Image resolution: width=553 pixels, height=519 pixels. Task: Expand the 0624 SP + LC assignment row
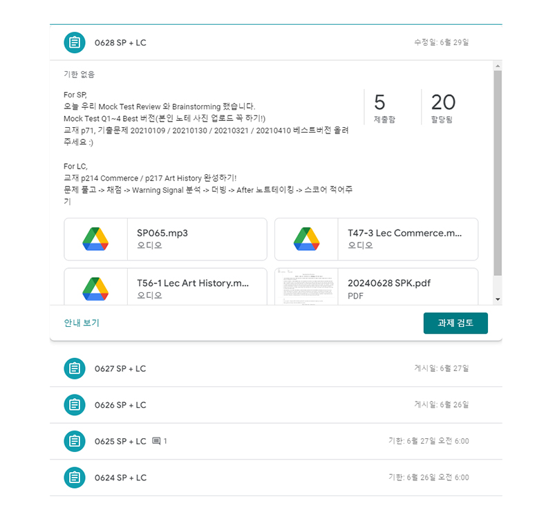coord(276,478)
